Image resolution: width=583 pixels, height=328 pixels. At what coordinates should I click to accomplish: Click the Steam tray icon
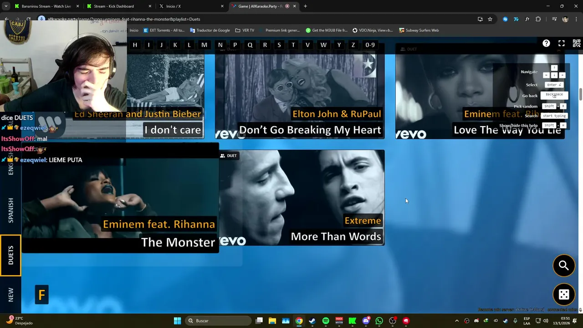point(505,321)
